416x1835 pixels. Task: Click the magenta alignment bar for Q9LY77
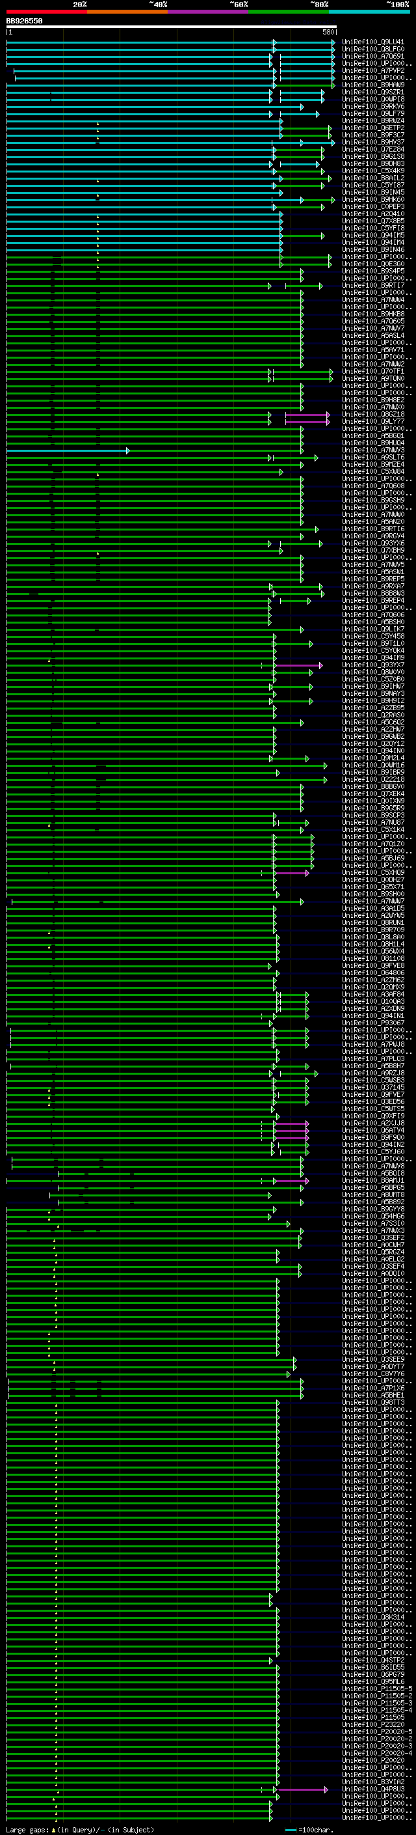click(307, 422)
